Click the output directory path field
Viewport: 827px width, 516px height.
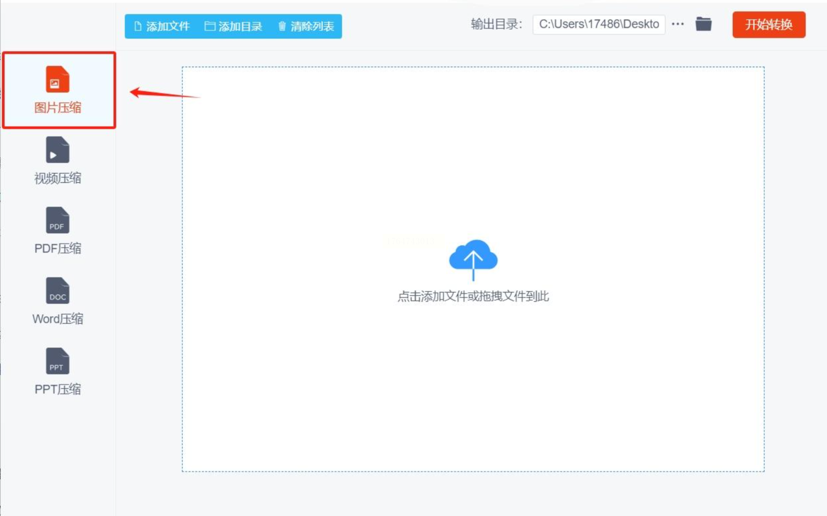[x=599, y=25]
